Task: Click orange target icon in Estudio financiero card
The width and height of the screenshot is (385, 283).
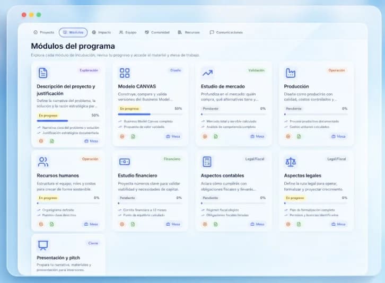Action: [122, 224]
